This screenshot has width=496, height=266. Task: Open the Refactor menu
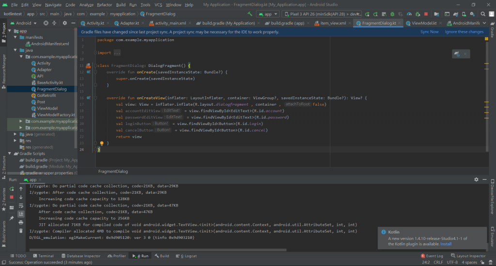tap(105, 5)
